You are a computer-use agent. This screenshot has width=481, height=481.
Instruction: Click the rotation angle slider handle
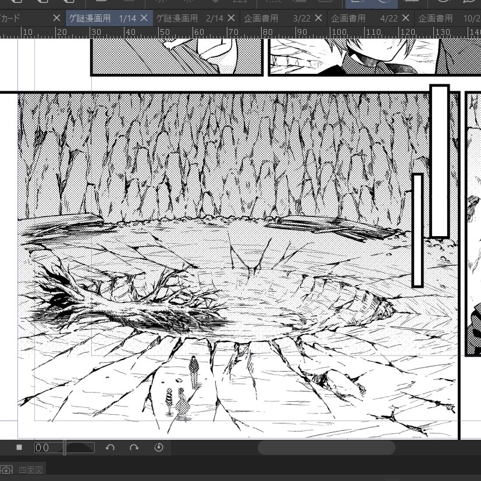point(65,448)
